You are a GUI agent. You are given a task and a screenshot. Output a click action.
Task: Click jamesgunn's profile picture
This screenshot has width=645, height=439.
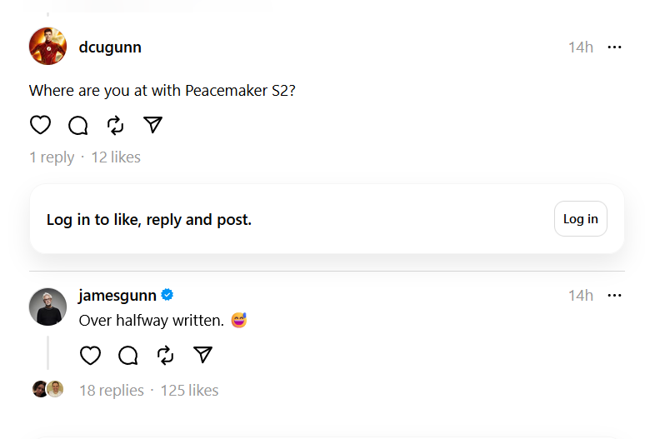[47, 307]
